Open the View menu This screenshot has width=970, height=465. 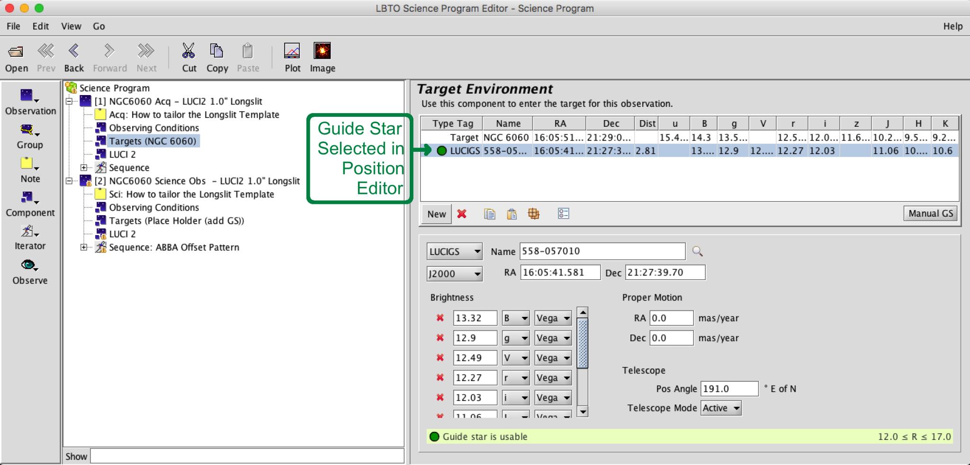point(71,26)
